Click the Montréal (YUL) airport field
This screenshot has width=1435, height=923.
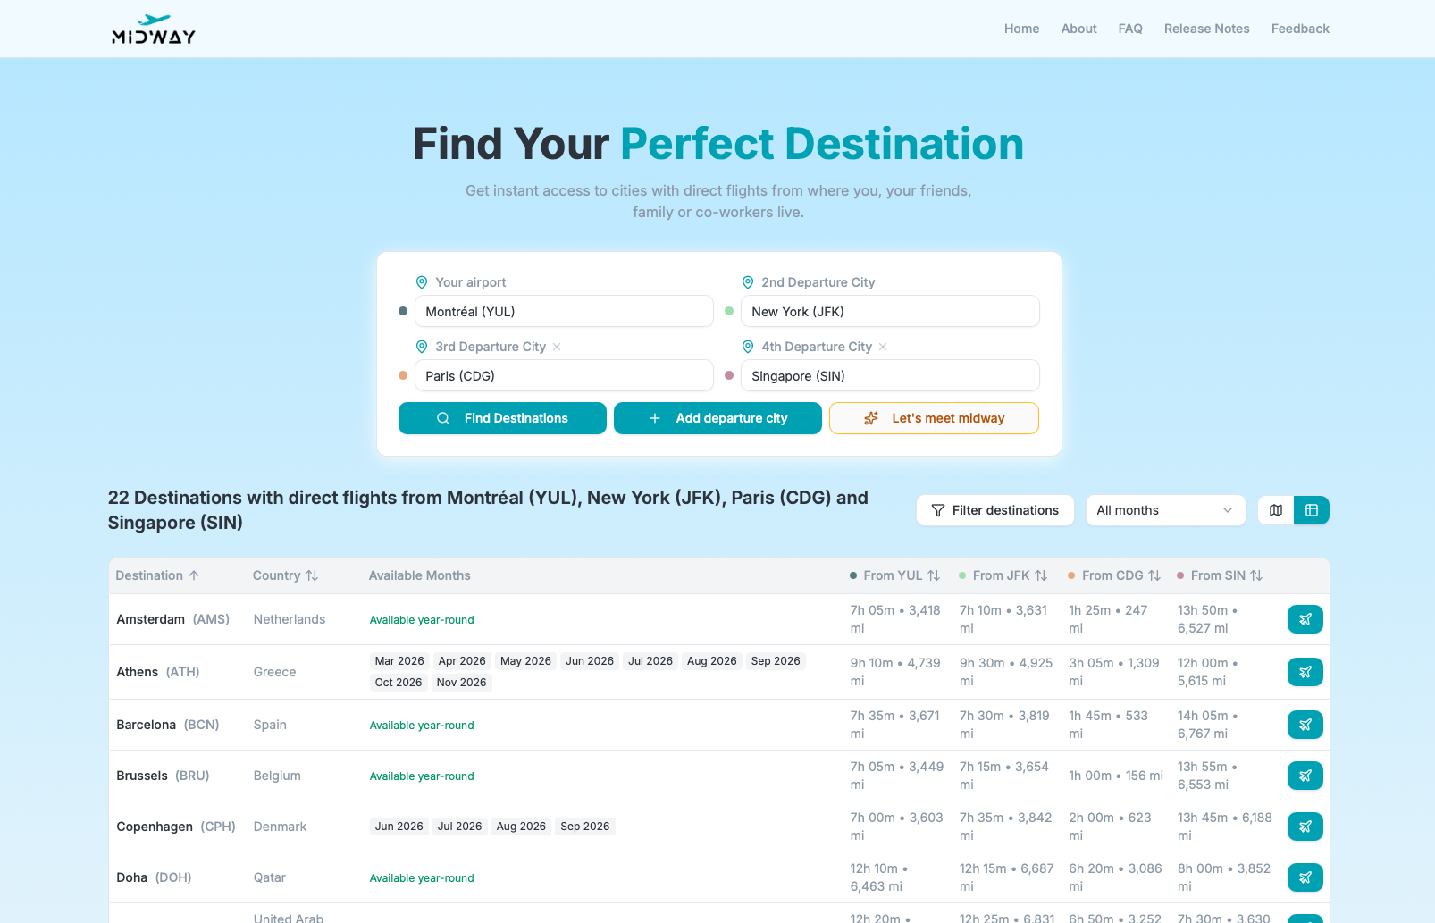563,312
